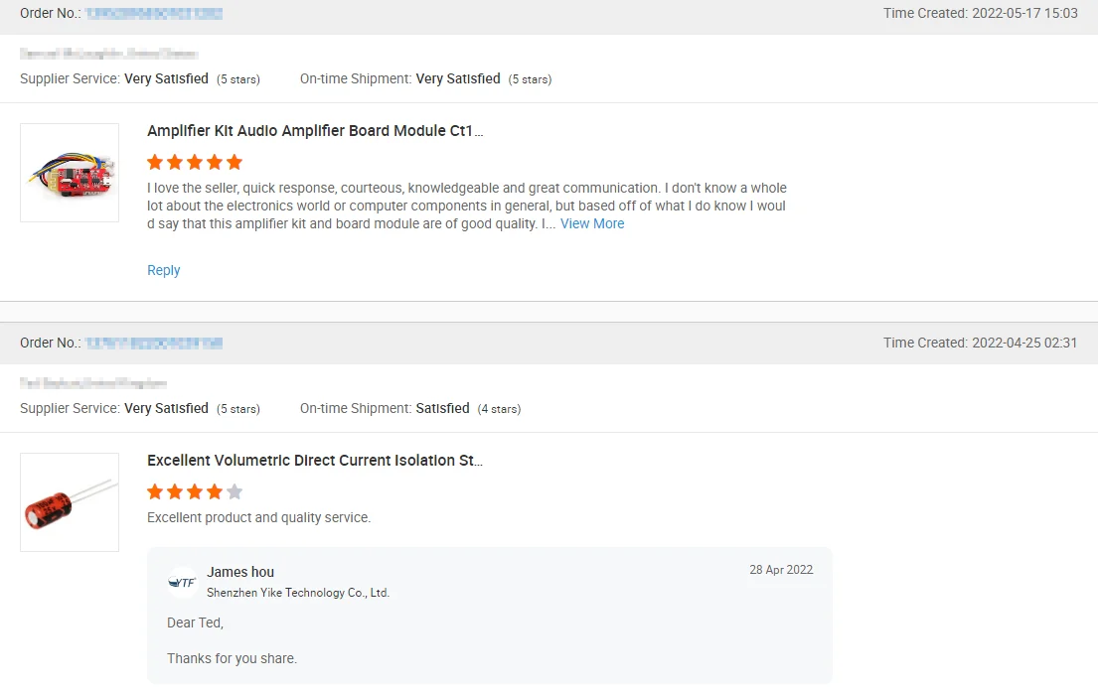Viewport: 1098px width, 691px height.
Task: Open the Excellent Volumetric Direct Current Isolation title
Action: 315,461
